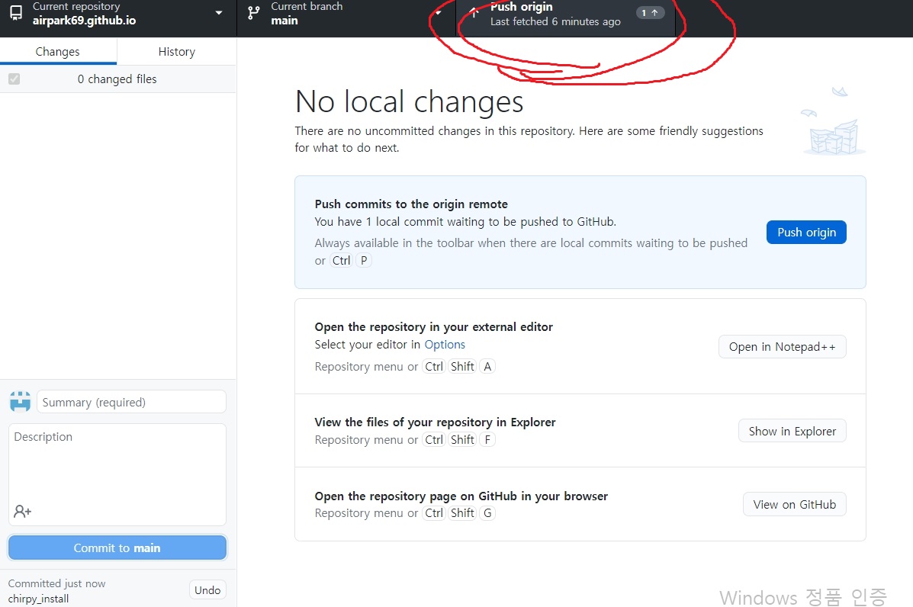Open the Options link for editor
Image resolution: width=913 pixels, height=607 pixels.
(x=444, y=345)
